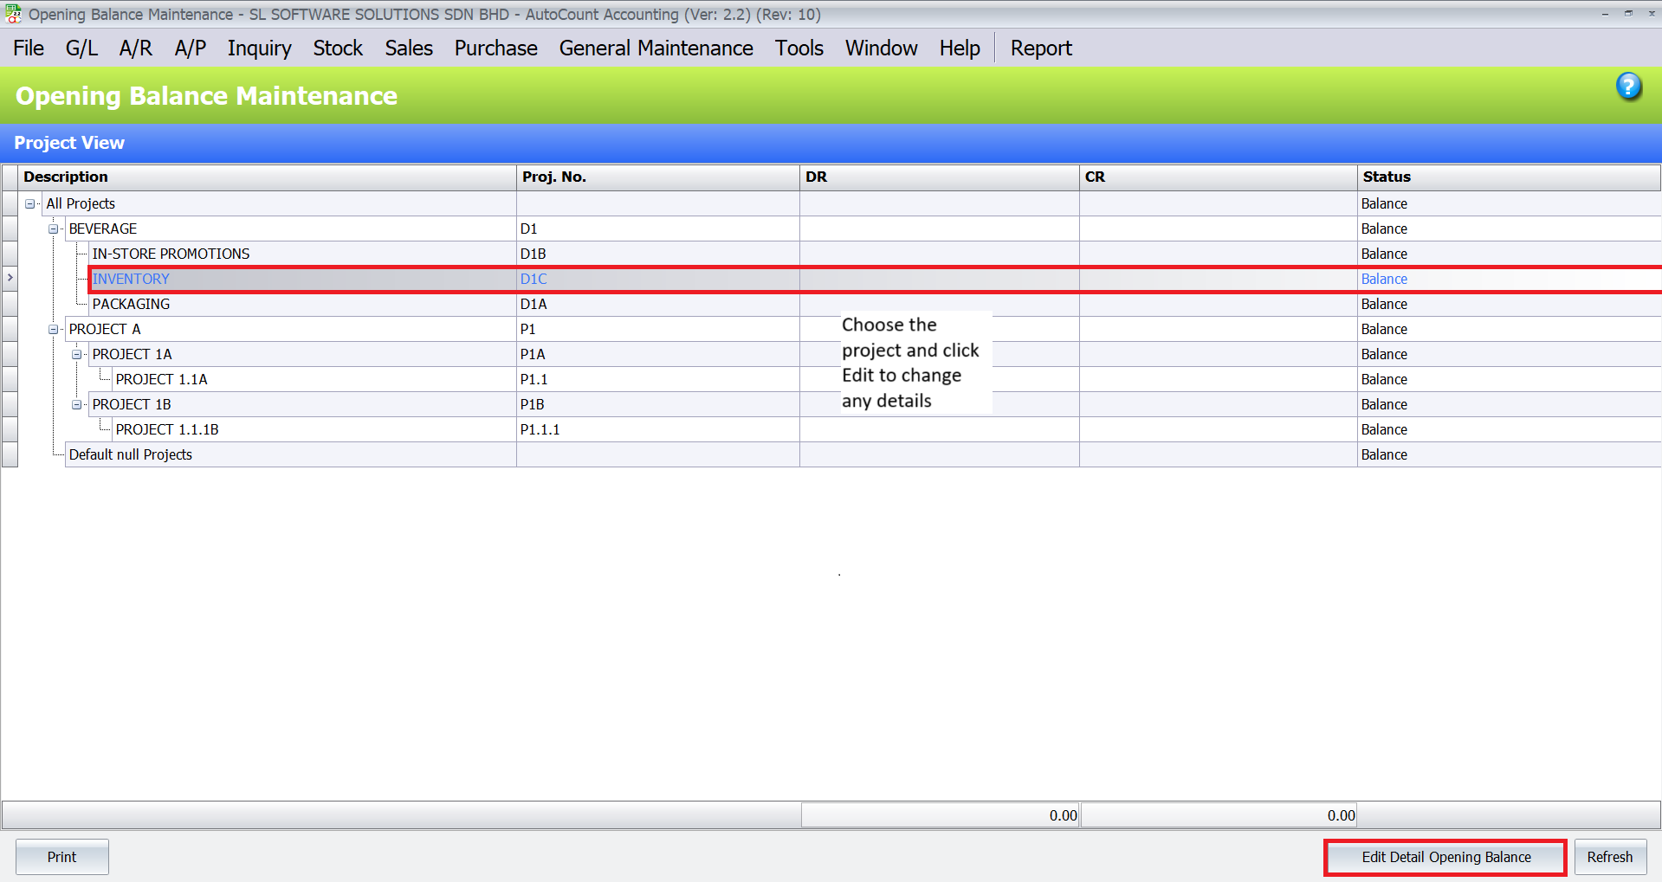1662x882 pixels.
Task: Select the Default null Projects row
Action: pyautogui.click(x=131, y=455)
